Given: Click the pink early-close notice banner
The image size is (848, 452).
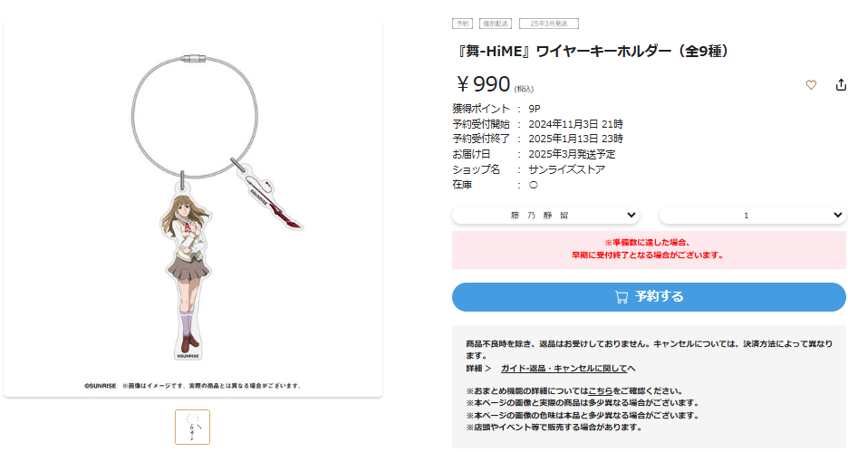Looking at the screenshot, I should point(649,250).
